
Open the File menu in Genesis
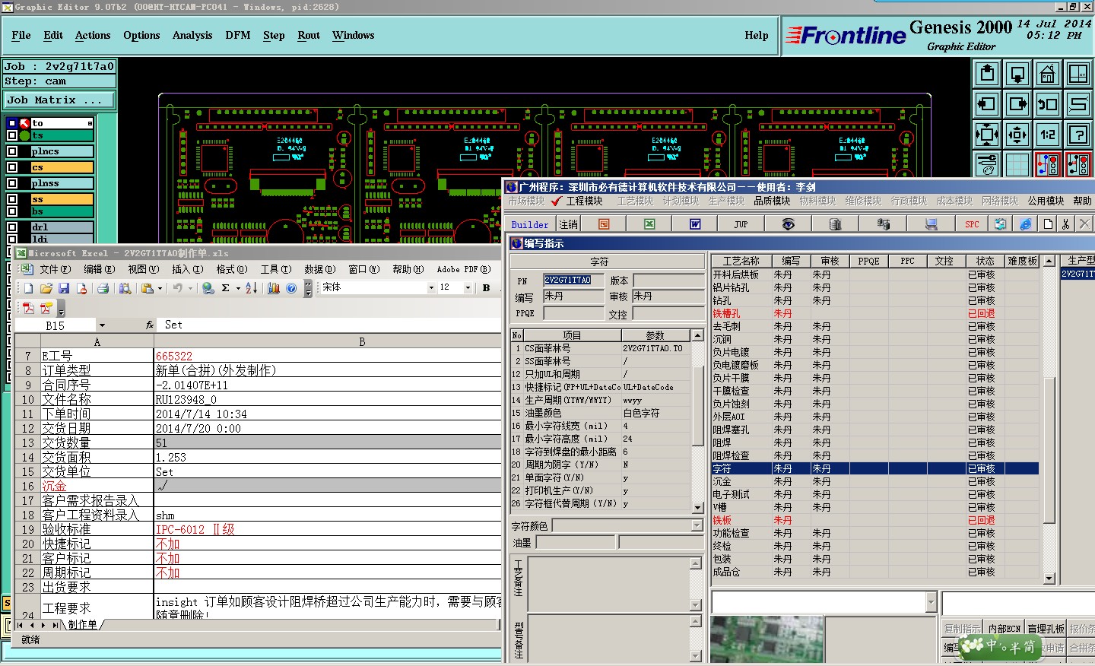(x=21, y=35)
